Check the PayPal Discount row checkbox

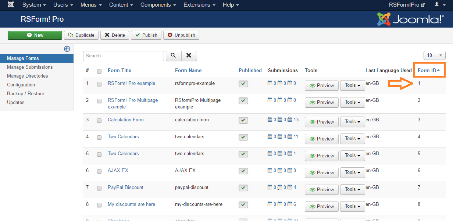99,188
